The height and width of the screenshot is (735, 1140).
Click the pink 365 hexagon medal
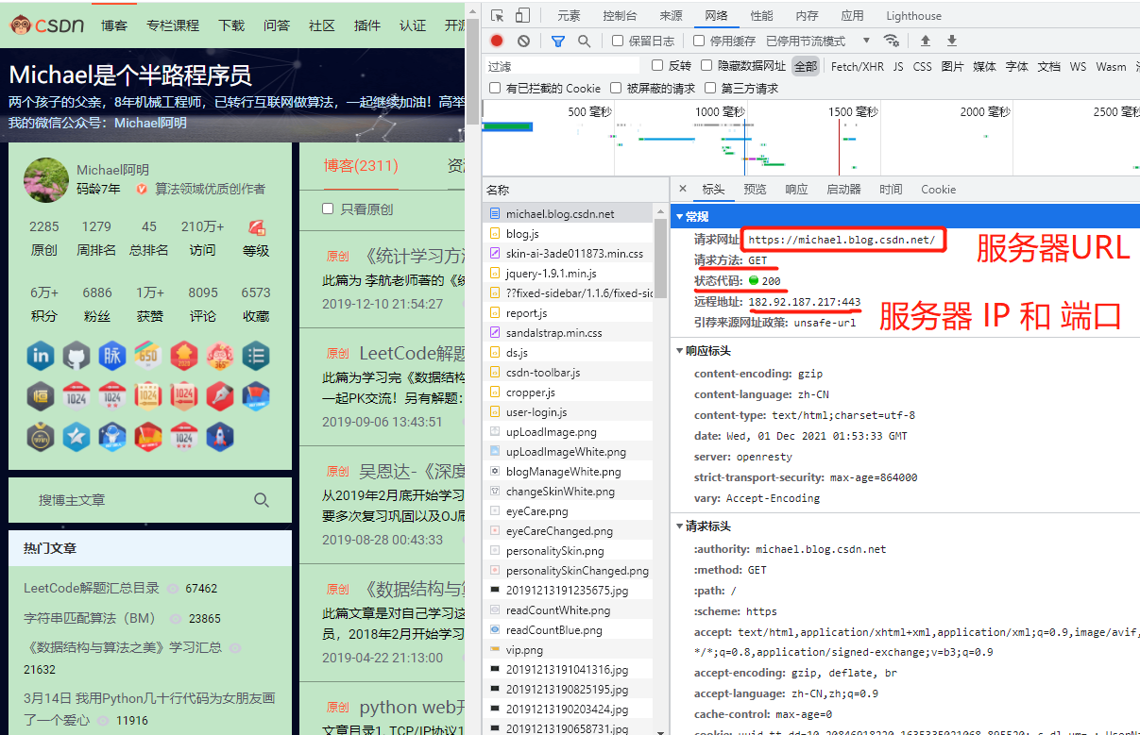click(x=220, y=356)
